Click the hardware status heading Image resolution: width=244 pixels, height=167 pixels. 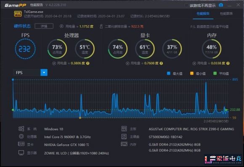(22, 26)
